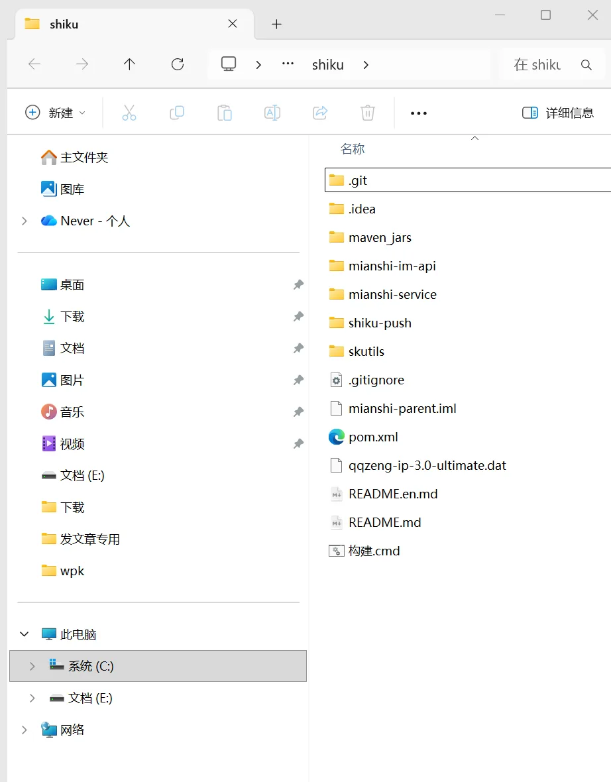Open 图库 in navigation pane
Viewport: 611px width, 782px height.
pyautogui.click(x=62, y=189)
